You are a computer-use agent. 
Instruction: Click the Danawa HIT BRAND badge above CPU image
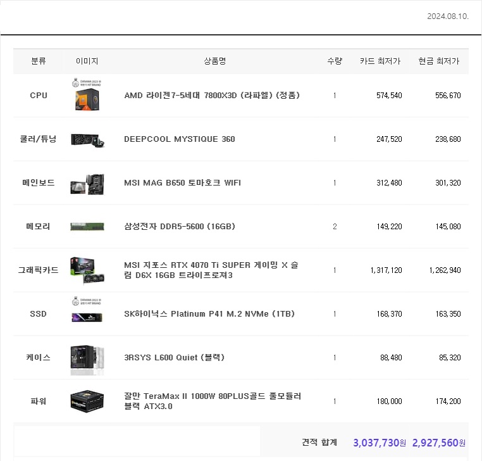[87, 83]
